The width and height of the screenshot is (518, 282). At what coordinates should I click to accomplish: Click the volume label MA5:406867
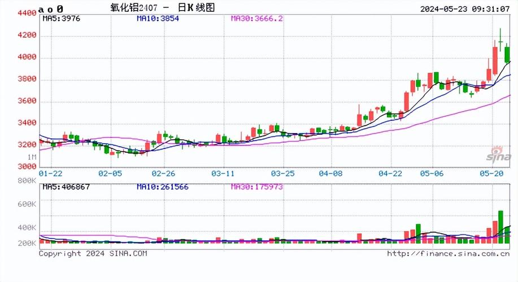click(66, 187)
